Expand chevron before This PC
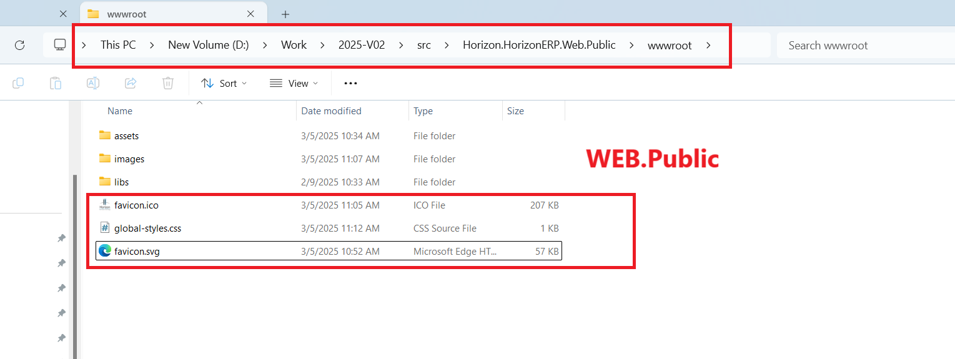Screen dimensions: 955x359 tap(84, 45)
